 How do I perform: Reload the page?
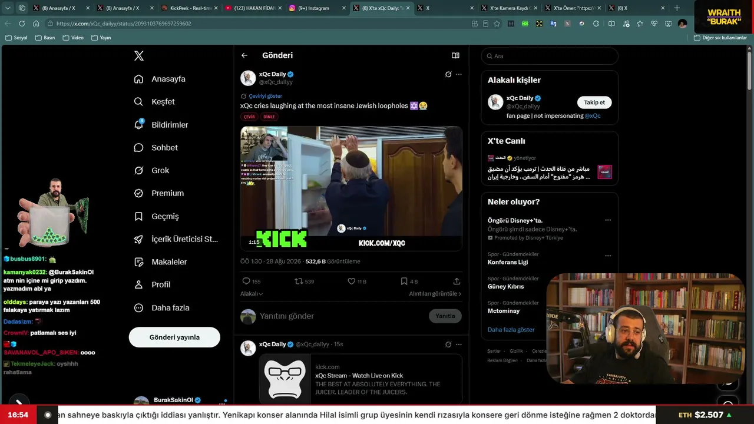22,24
